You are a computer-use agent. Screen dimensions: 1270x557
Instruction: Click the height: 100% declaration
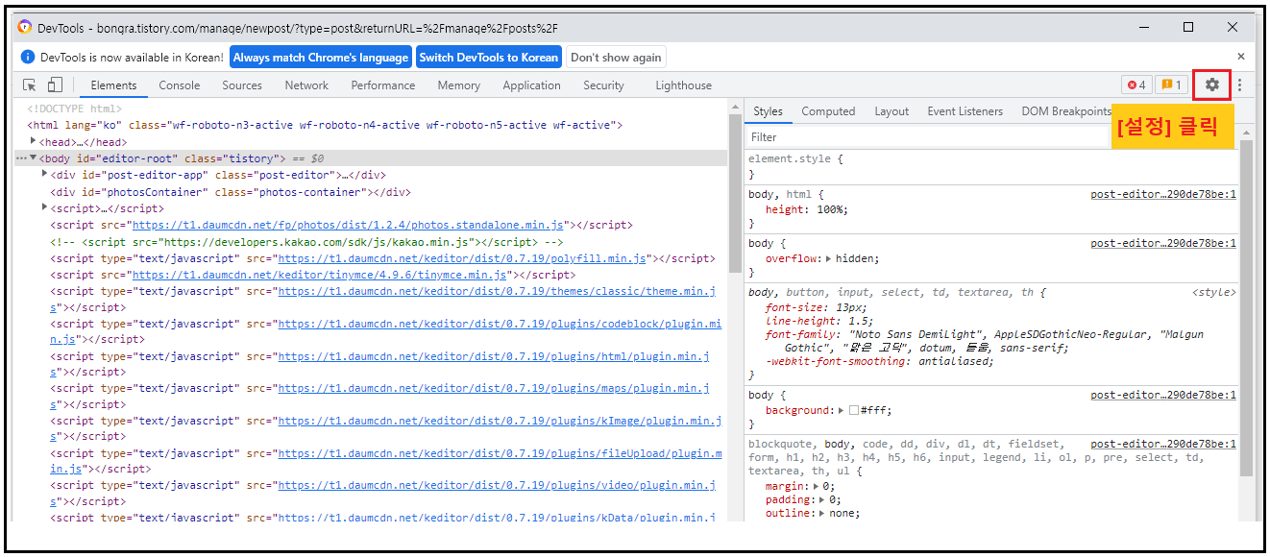(807, 209)
